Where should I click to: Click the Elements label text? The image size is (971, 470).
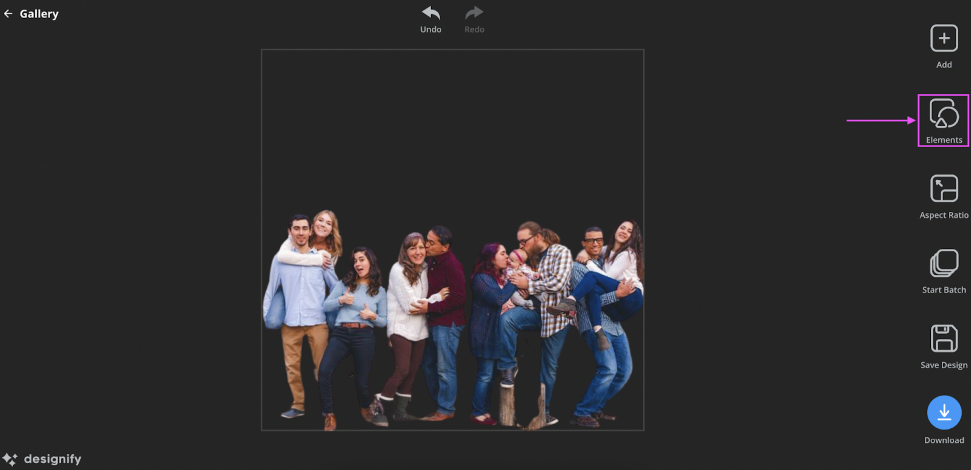point(944,140)
